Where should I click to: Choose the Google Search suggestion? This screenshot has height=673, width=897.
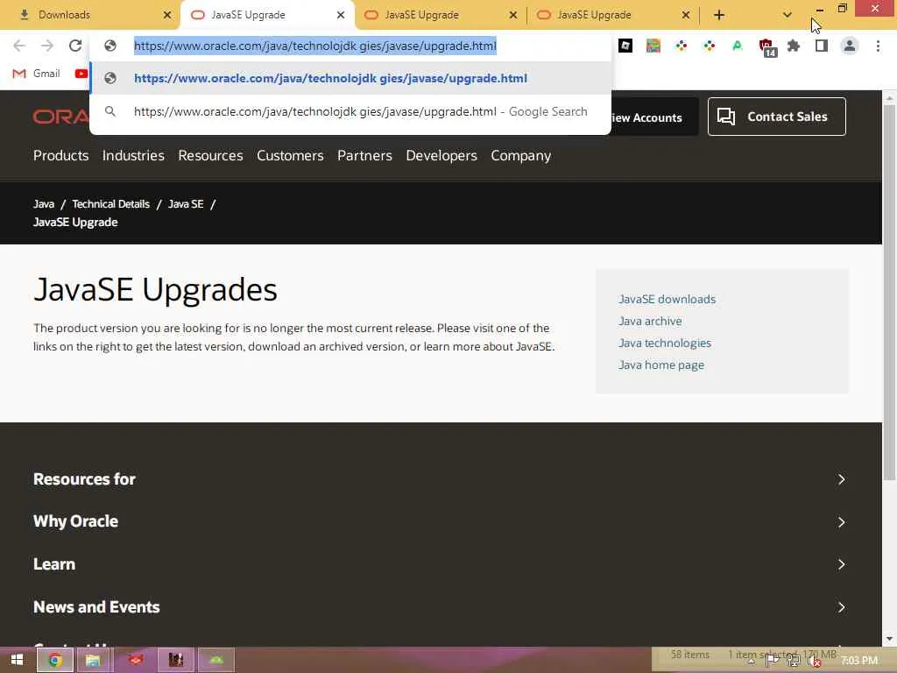tap(350, 111)
